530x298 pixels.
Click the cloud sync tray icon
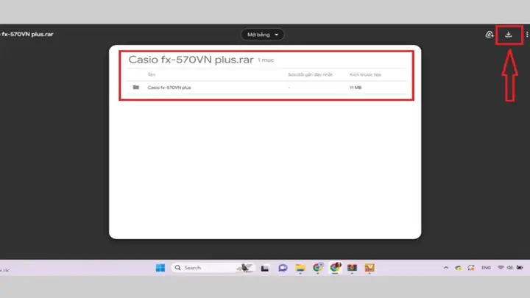point(459,268)
